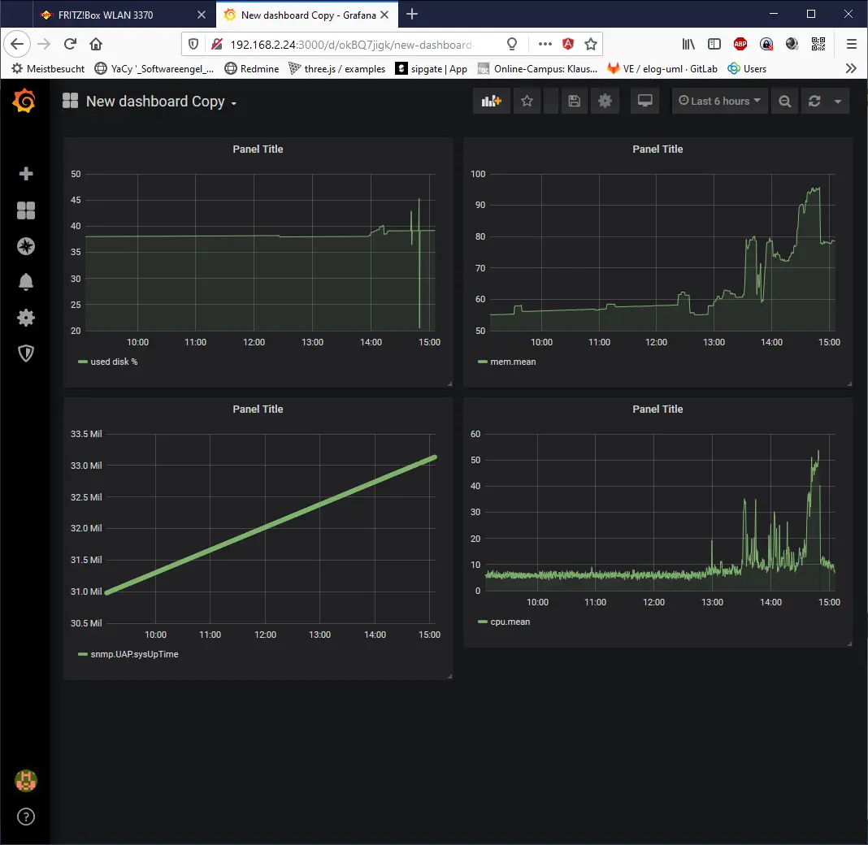Click the plus icon to create new content
This screenshot has height=845, width=868.
[25, 173]
